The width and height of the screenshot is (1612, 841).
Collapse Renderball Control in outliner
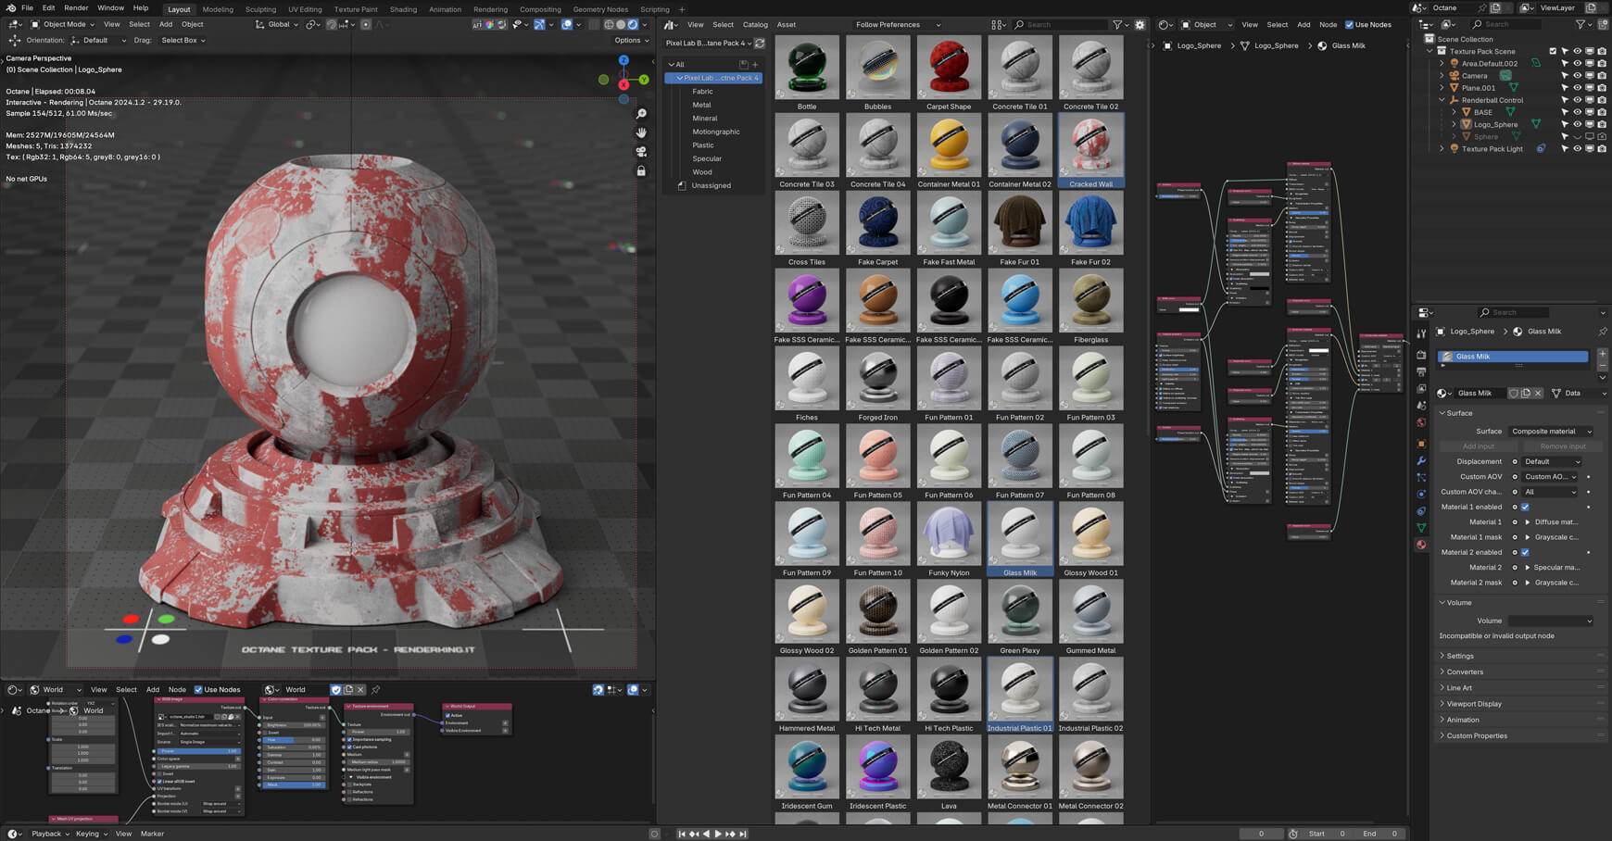point(1442,100)
